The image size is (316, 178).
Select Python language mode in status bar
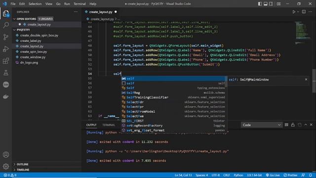pos(238,175)
